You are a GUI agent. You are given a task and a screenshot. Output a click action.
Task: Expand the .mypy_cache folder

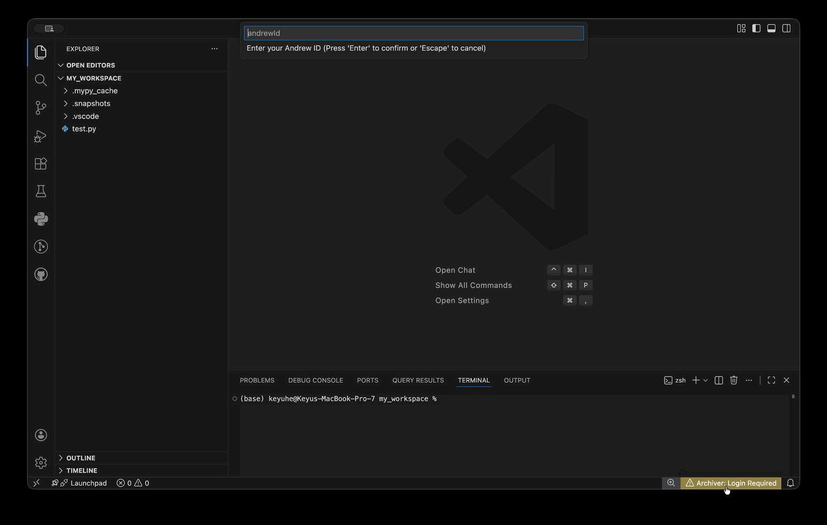tap(94, 91)
